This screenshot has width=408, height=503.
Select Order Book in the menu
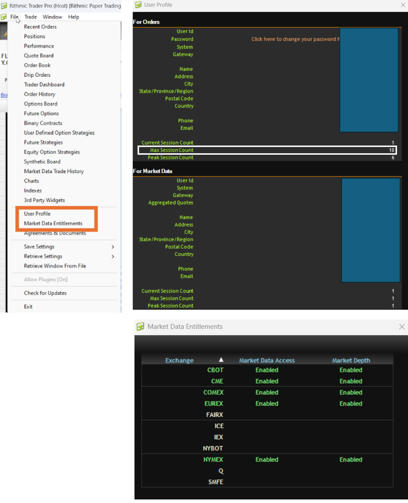(37, 65)
